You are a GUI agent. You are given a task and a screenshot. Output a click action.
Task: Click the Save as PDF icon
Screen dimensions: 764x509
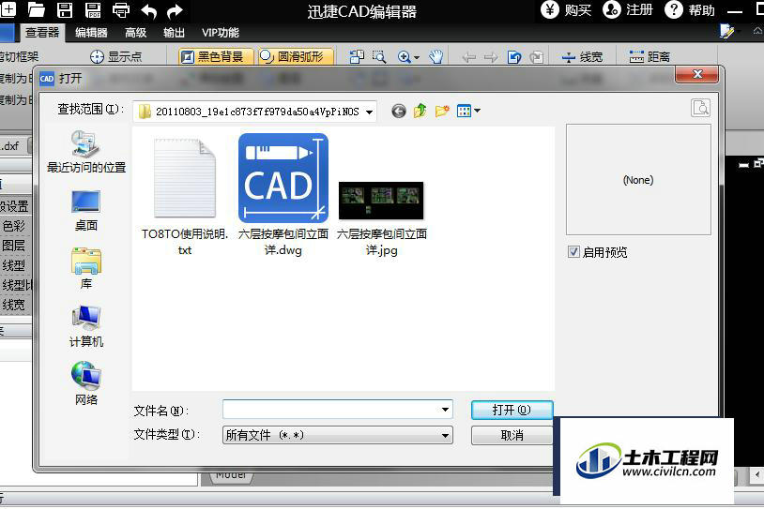coord(93,9)
